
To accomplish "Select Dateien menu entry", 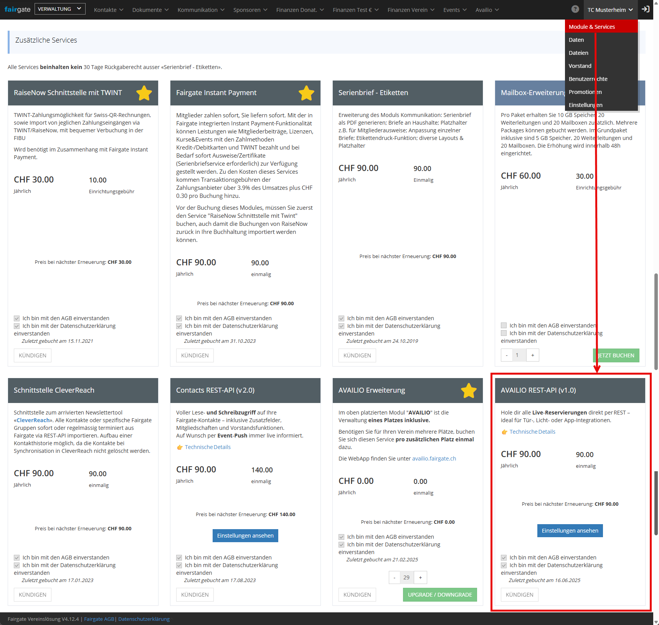I will tap(601, 53).
